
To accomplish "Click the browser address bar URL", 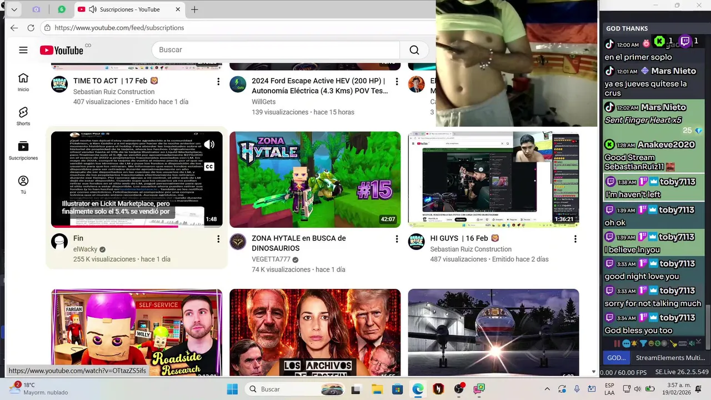I will [119, 28].
